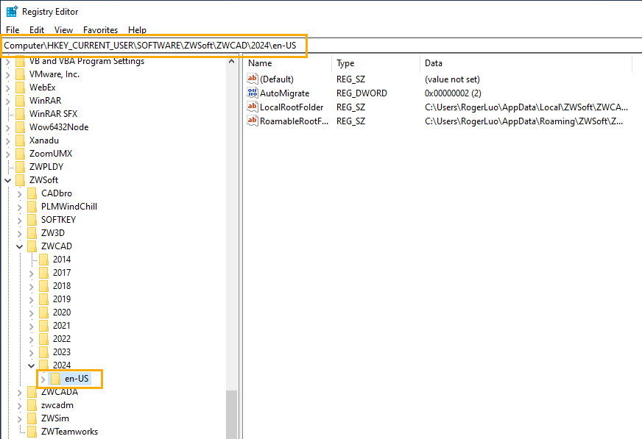This screenshot has width=642, height=439.
Task: Expand the Wow6432Node tree node
Action: click(8, 127)
